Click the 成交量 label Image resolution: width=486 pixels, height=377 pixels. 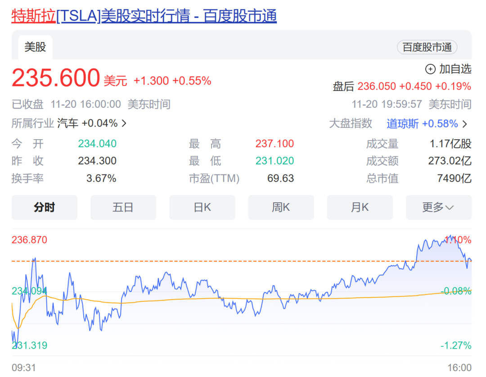click(382, 144)
